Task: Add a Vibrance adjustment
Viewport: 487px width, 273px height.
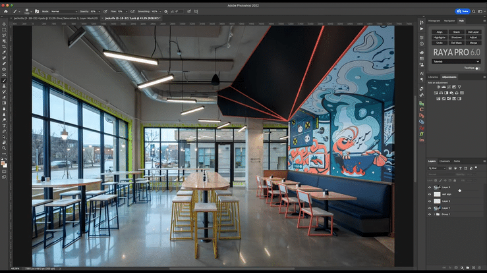Action: click(459, 87)
